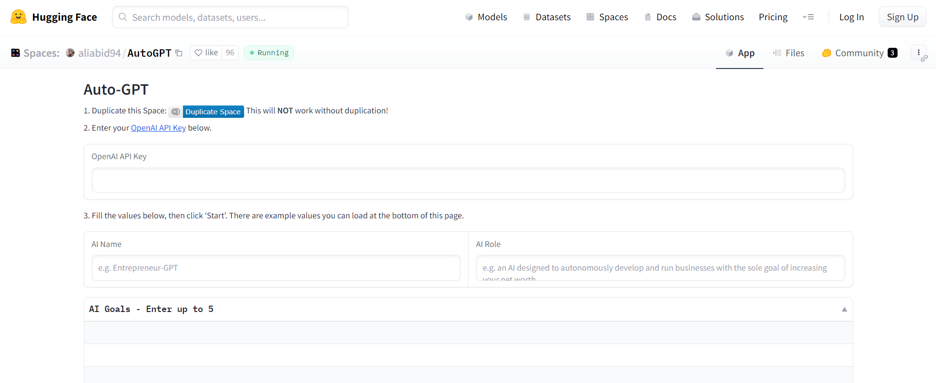Click the 'AI Goals - Enter up to 5' header
936x383 pixels.
[x=151, y=310]
